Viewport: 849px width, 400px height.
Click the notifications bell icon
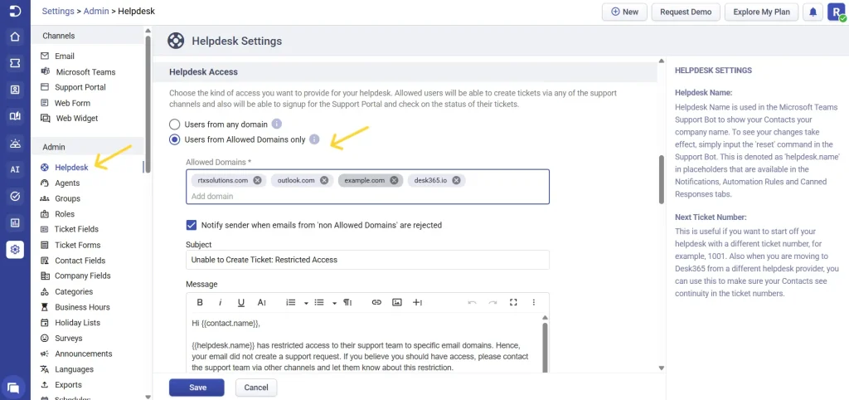pos(813,12)
